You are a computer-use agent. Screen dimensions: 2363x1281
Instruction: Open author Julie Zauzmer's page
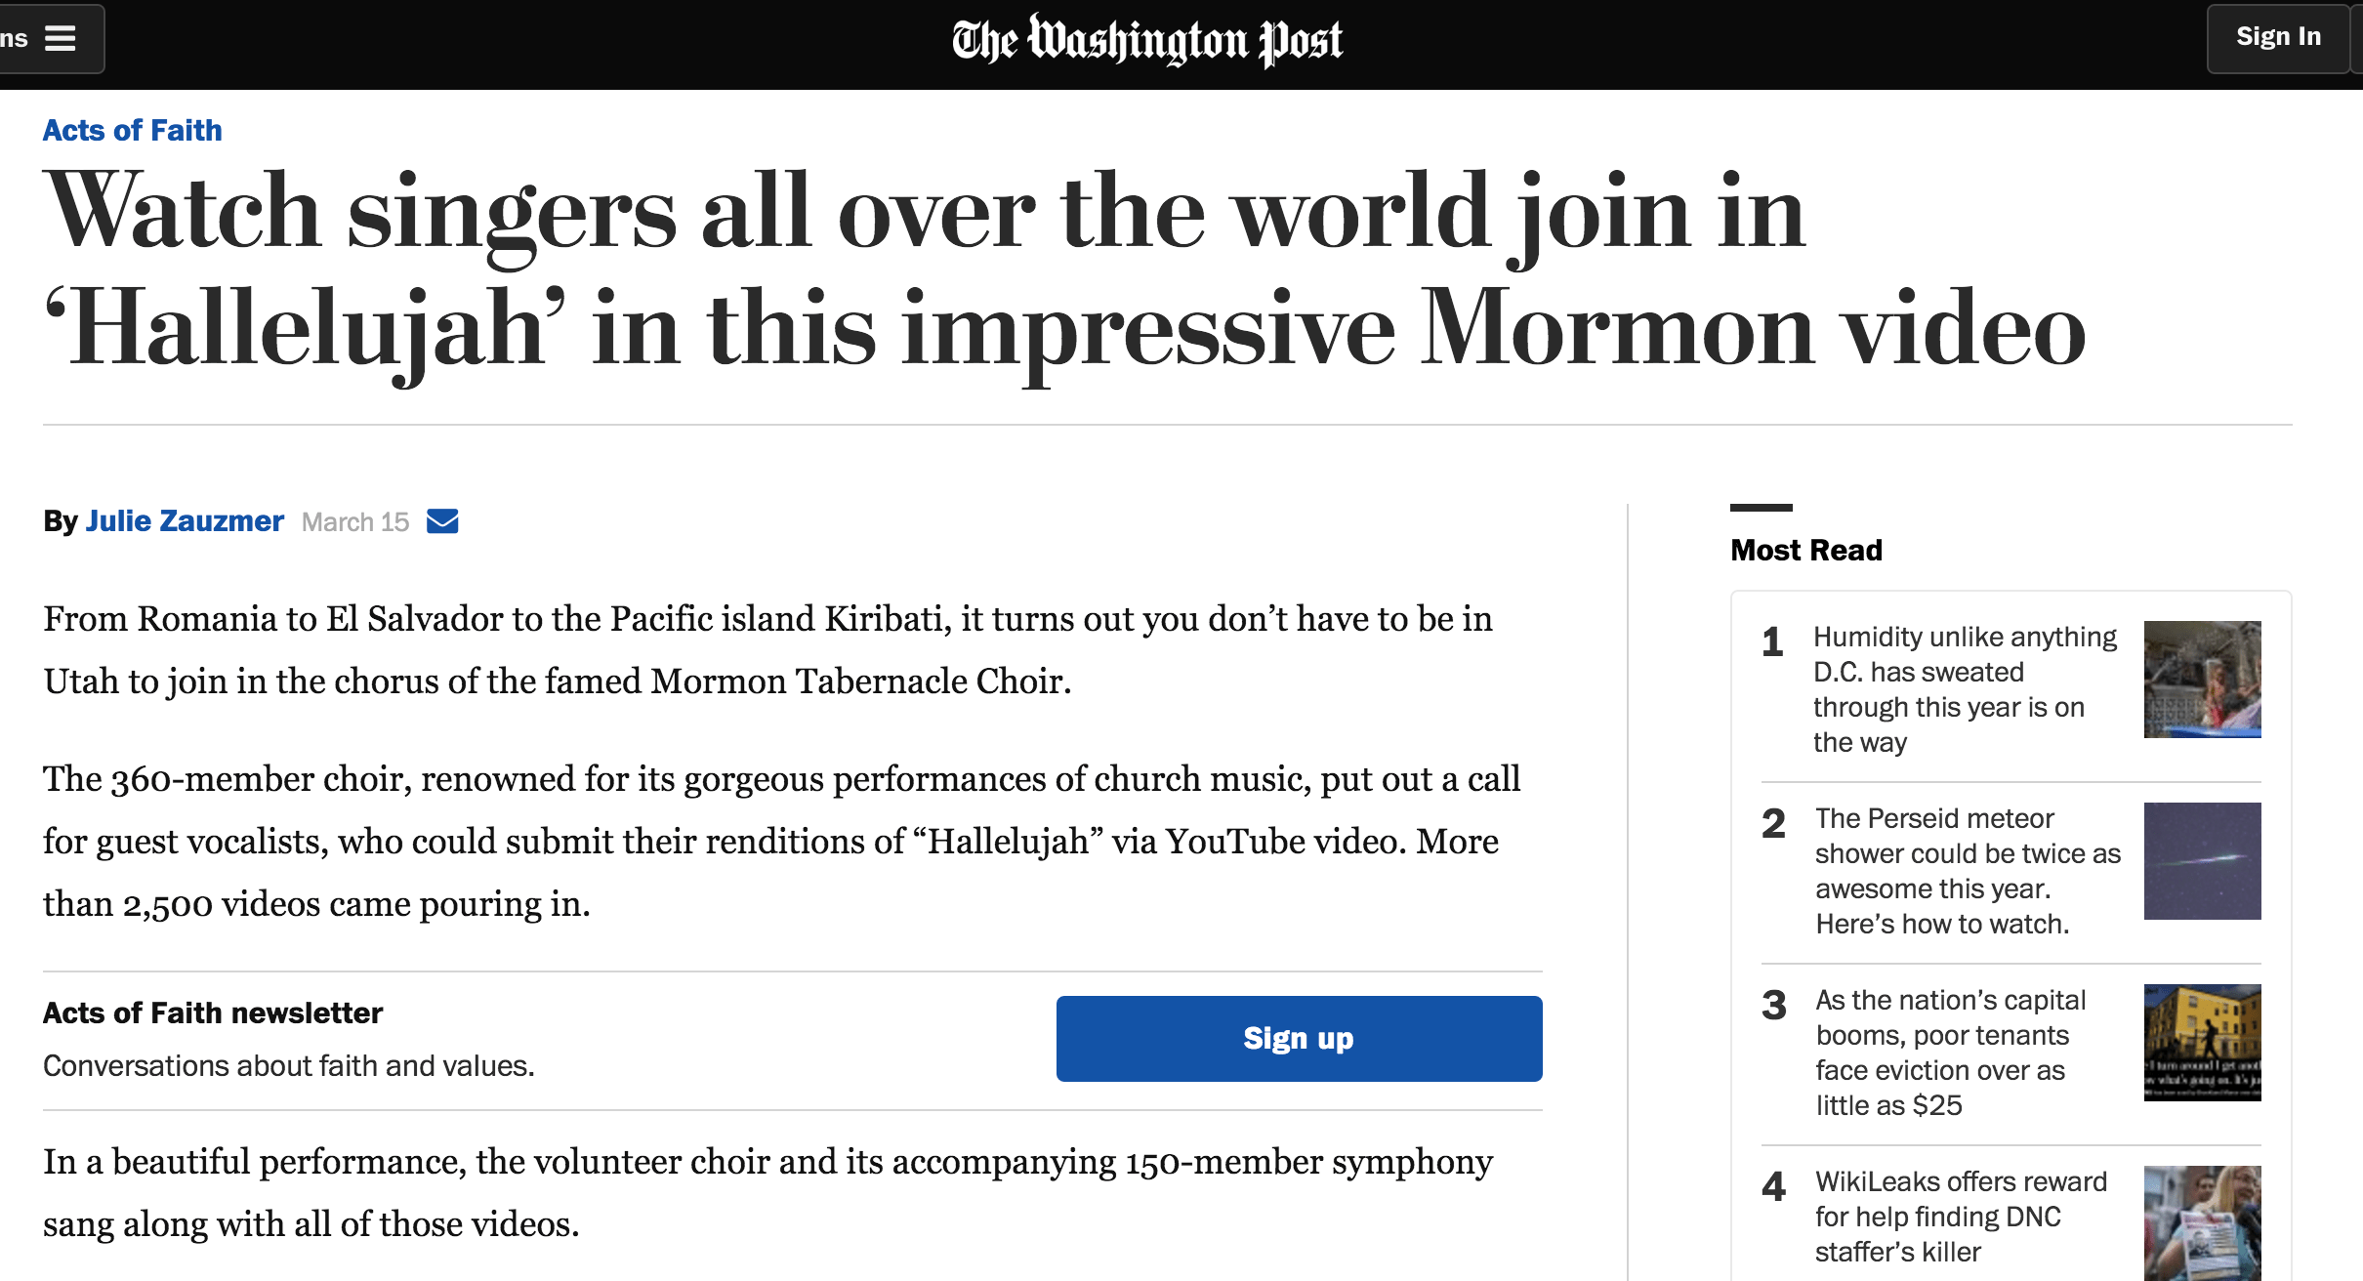pos(185,521)
